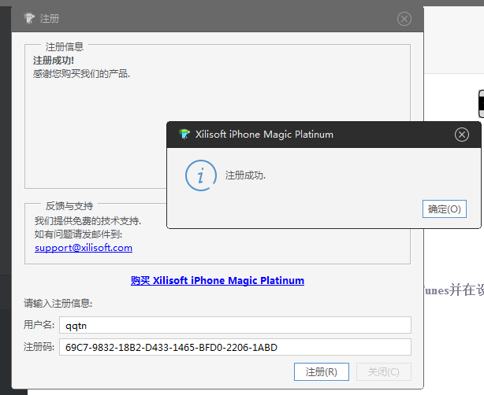Click the 注册 window title text
Screen dimensions: 484x395
[50, 19]
